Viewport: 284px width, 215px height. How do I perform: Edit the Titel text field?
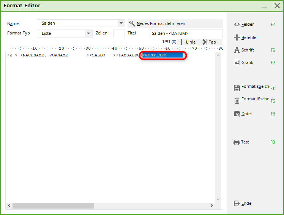pos(186,33)
